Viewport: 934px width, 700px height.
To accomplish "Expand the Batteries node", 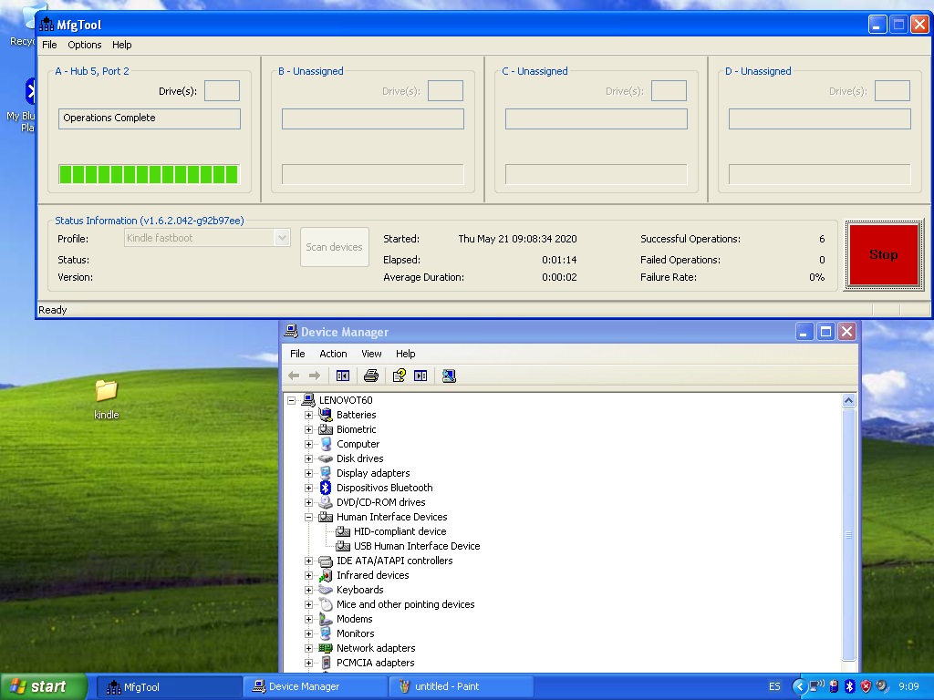I will click(308, 415).
